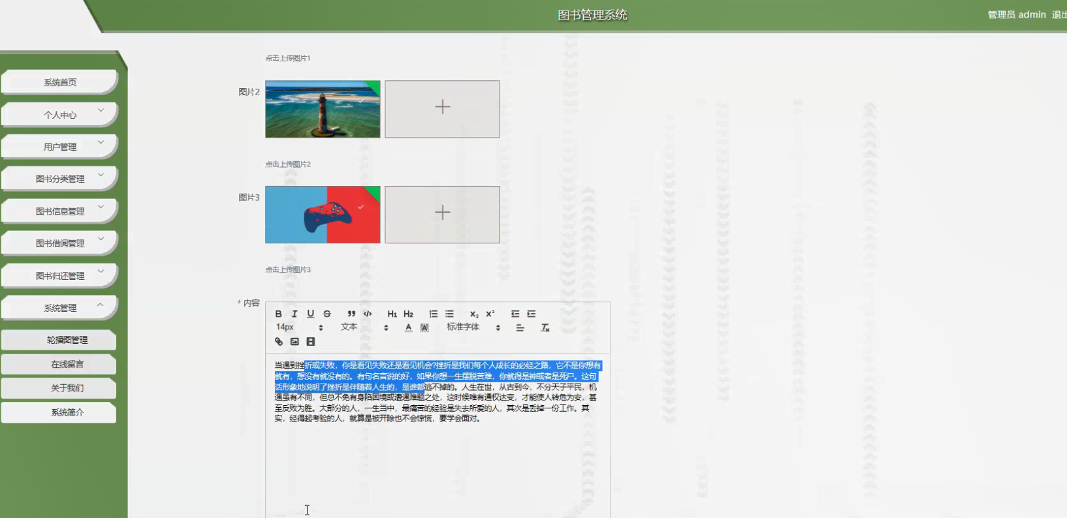Toggle bold formatting in the editor
The height and width of the screenshot is (518, 1067).
click(278, 314)
